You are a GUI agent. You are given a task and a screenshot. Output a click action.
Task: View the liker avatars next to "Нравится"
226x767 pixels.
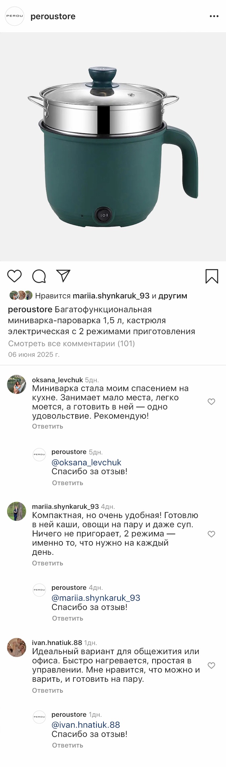(x=21, y=295)
